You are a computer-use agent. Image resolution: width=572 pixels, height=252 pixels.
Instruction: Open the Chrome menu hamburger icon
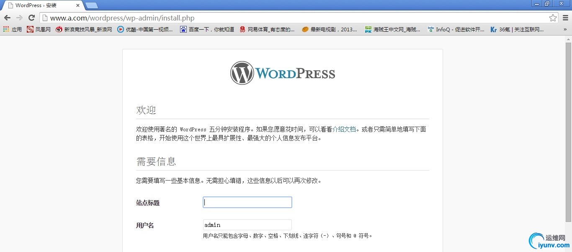tap(565, 18)
